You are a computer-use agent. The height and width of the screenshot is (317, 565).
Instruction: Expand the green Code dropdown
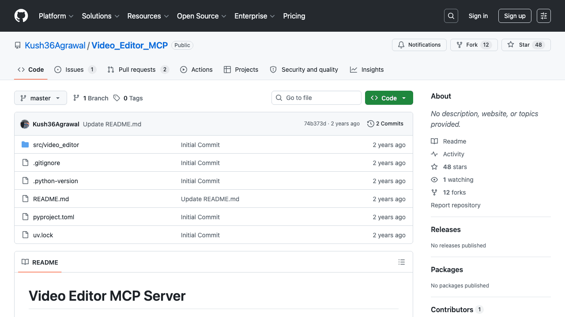click(x=389, y=98)
